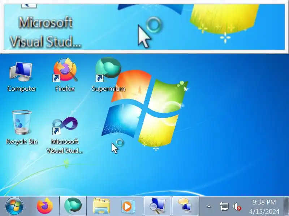Click the "Computer" desktop icon label
The image size is (289, 216).
(x=22, y=89)
